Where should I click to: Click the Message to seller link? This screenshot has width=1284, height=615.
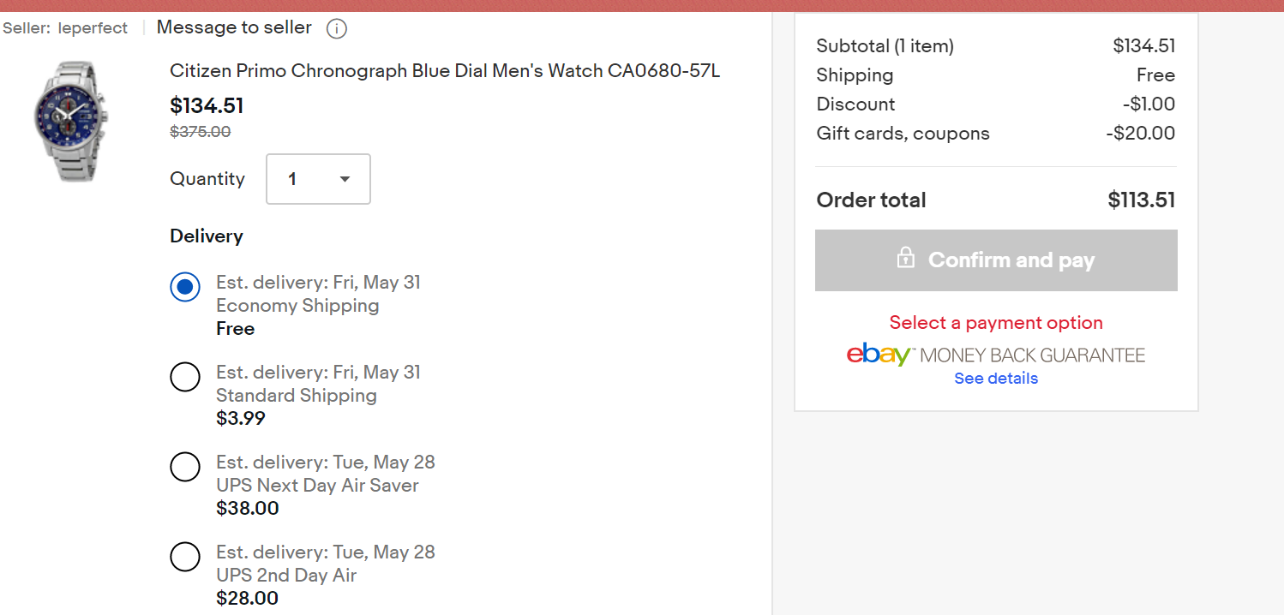tap(234, 27)
